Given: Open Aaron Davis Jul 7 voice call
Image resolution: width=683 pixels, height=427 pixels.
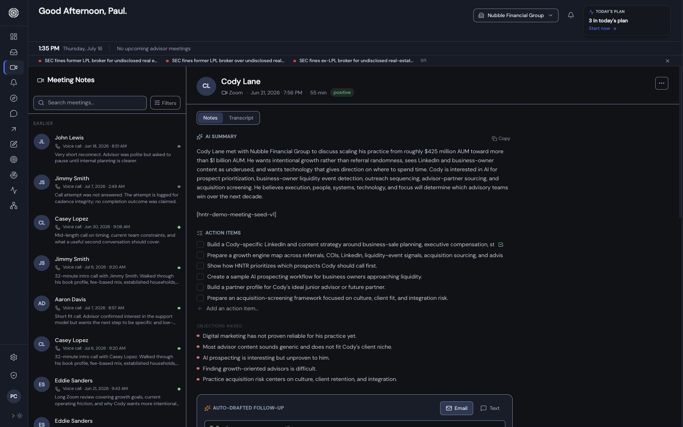Looking at the screenshot, I should pyautogui.click(x=107, y=311).
